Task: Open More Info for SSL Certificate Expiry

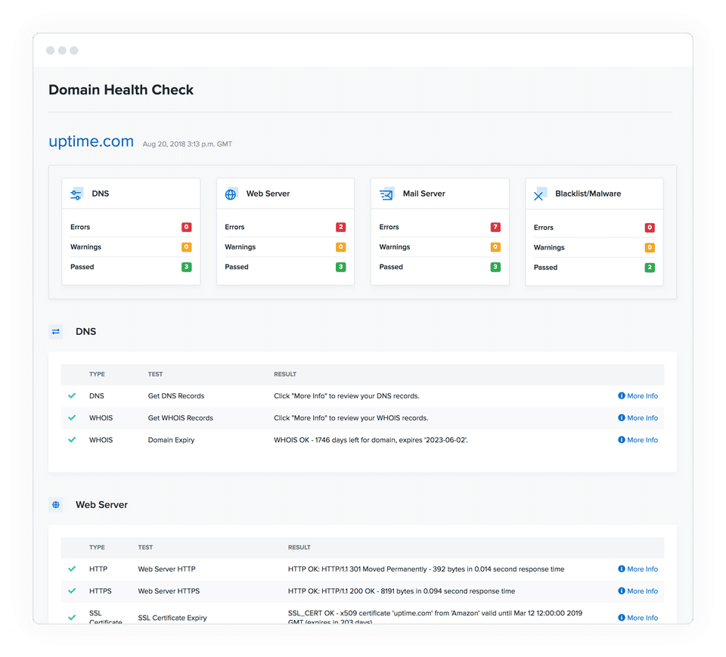Action: pyautogui.click(x=638, y=618)
